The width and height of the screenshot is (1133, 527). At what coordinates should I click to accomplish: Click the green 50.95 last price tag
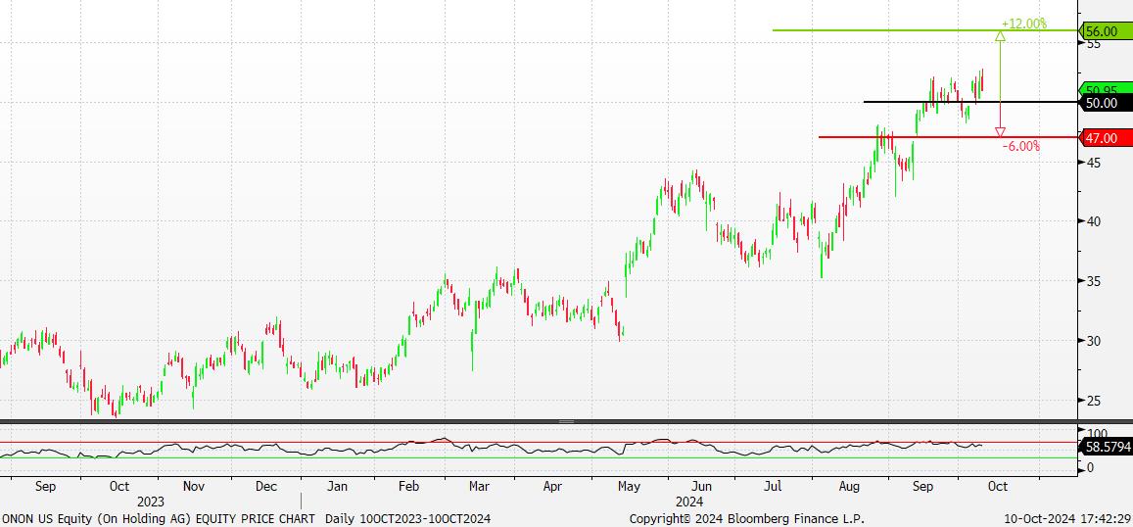pyautogui.click(x=1103, y=90)
